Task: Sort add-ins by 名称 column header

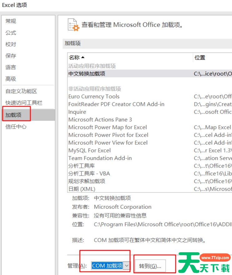Action: coord(130,57)
